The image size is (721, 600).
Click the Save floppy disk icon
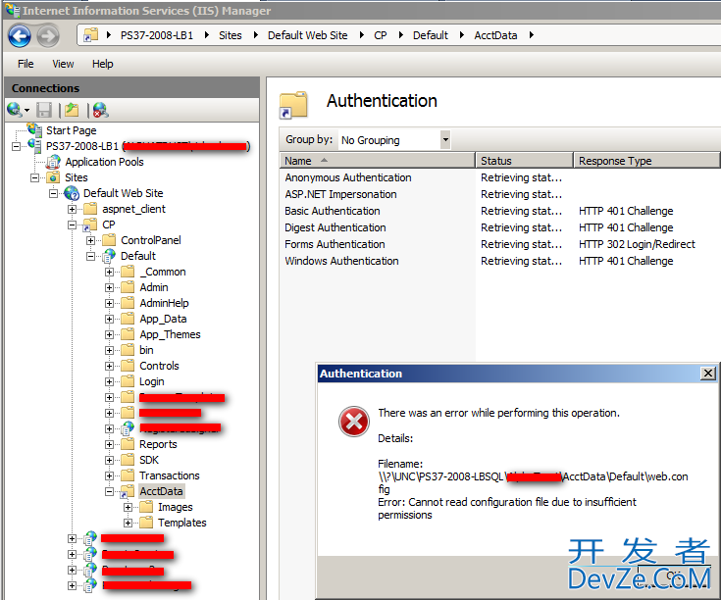tap(44, 110)
